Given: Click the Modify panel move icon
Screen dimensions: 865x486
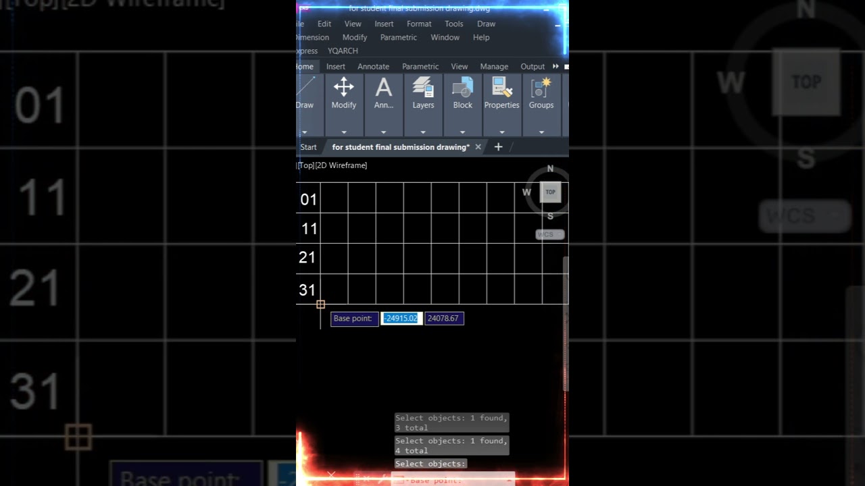Looking at the screenshot, I should click(x=344, y=86).
